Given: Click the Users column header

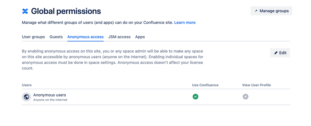Looking at the screenshot, I should [x=27, y=85].
